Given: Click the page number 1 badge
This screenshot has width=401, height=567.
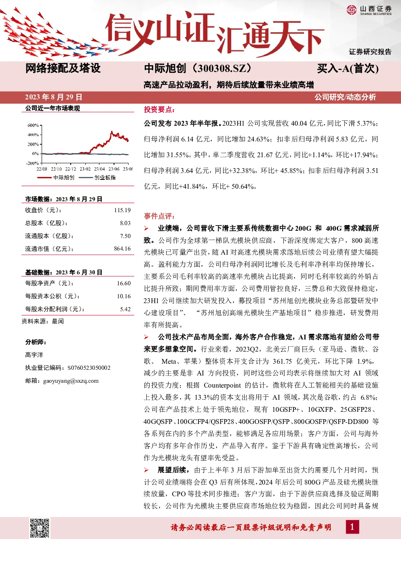Looking at the screenshot, I should pos(352,527).
